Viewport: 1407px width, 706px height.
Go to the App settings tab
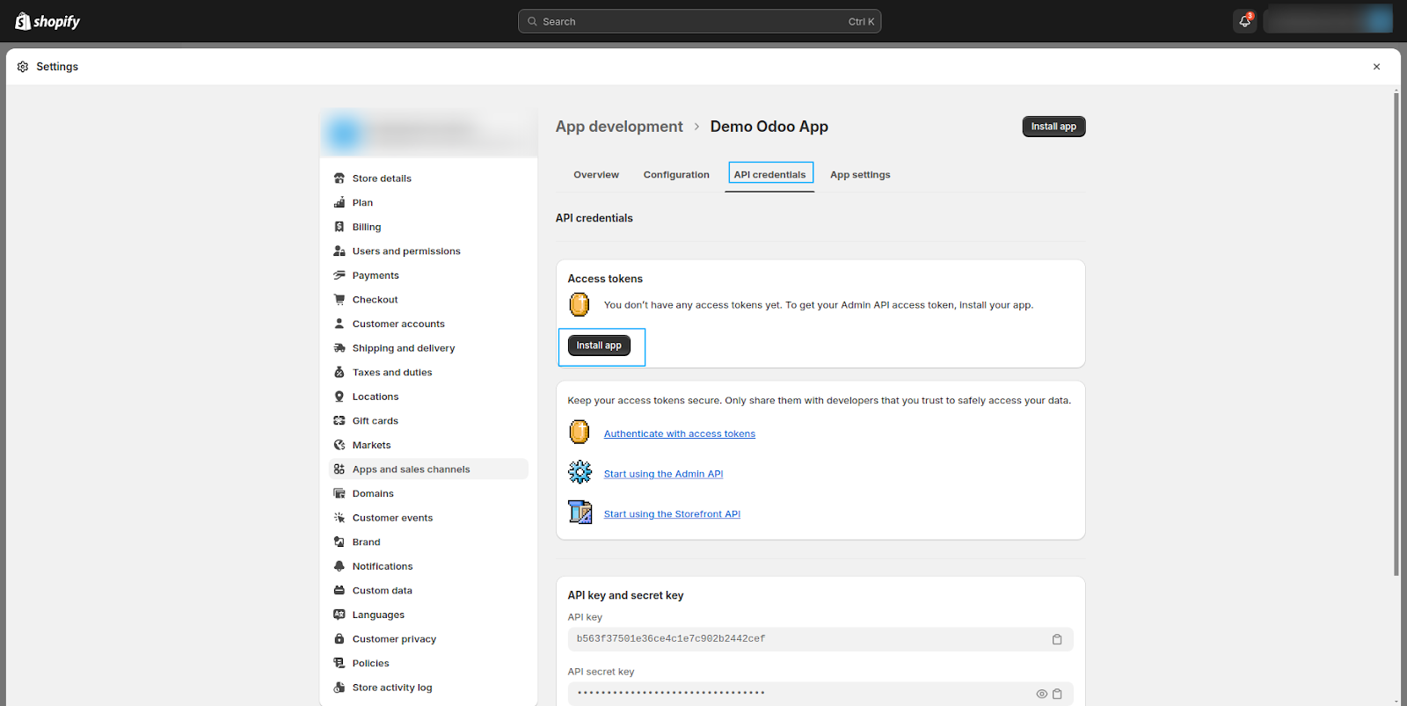tap(860, 175)
